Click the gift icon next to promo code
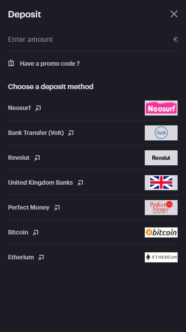The image size is (186, 332). 11,63
